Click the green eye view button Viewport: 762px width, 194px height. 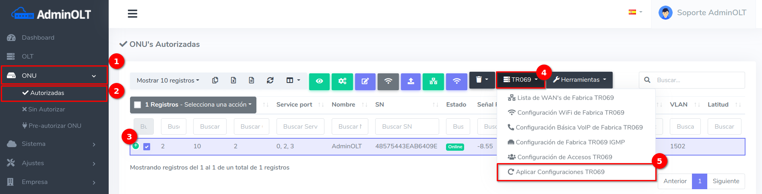click(x=319, y=81)
